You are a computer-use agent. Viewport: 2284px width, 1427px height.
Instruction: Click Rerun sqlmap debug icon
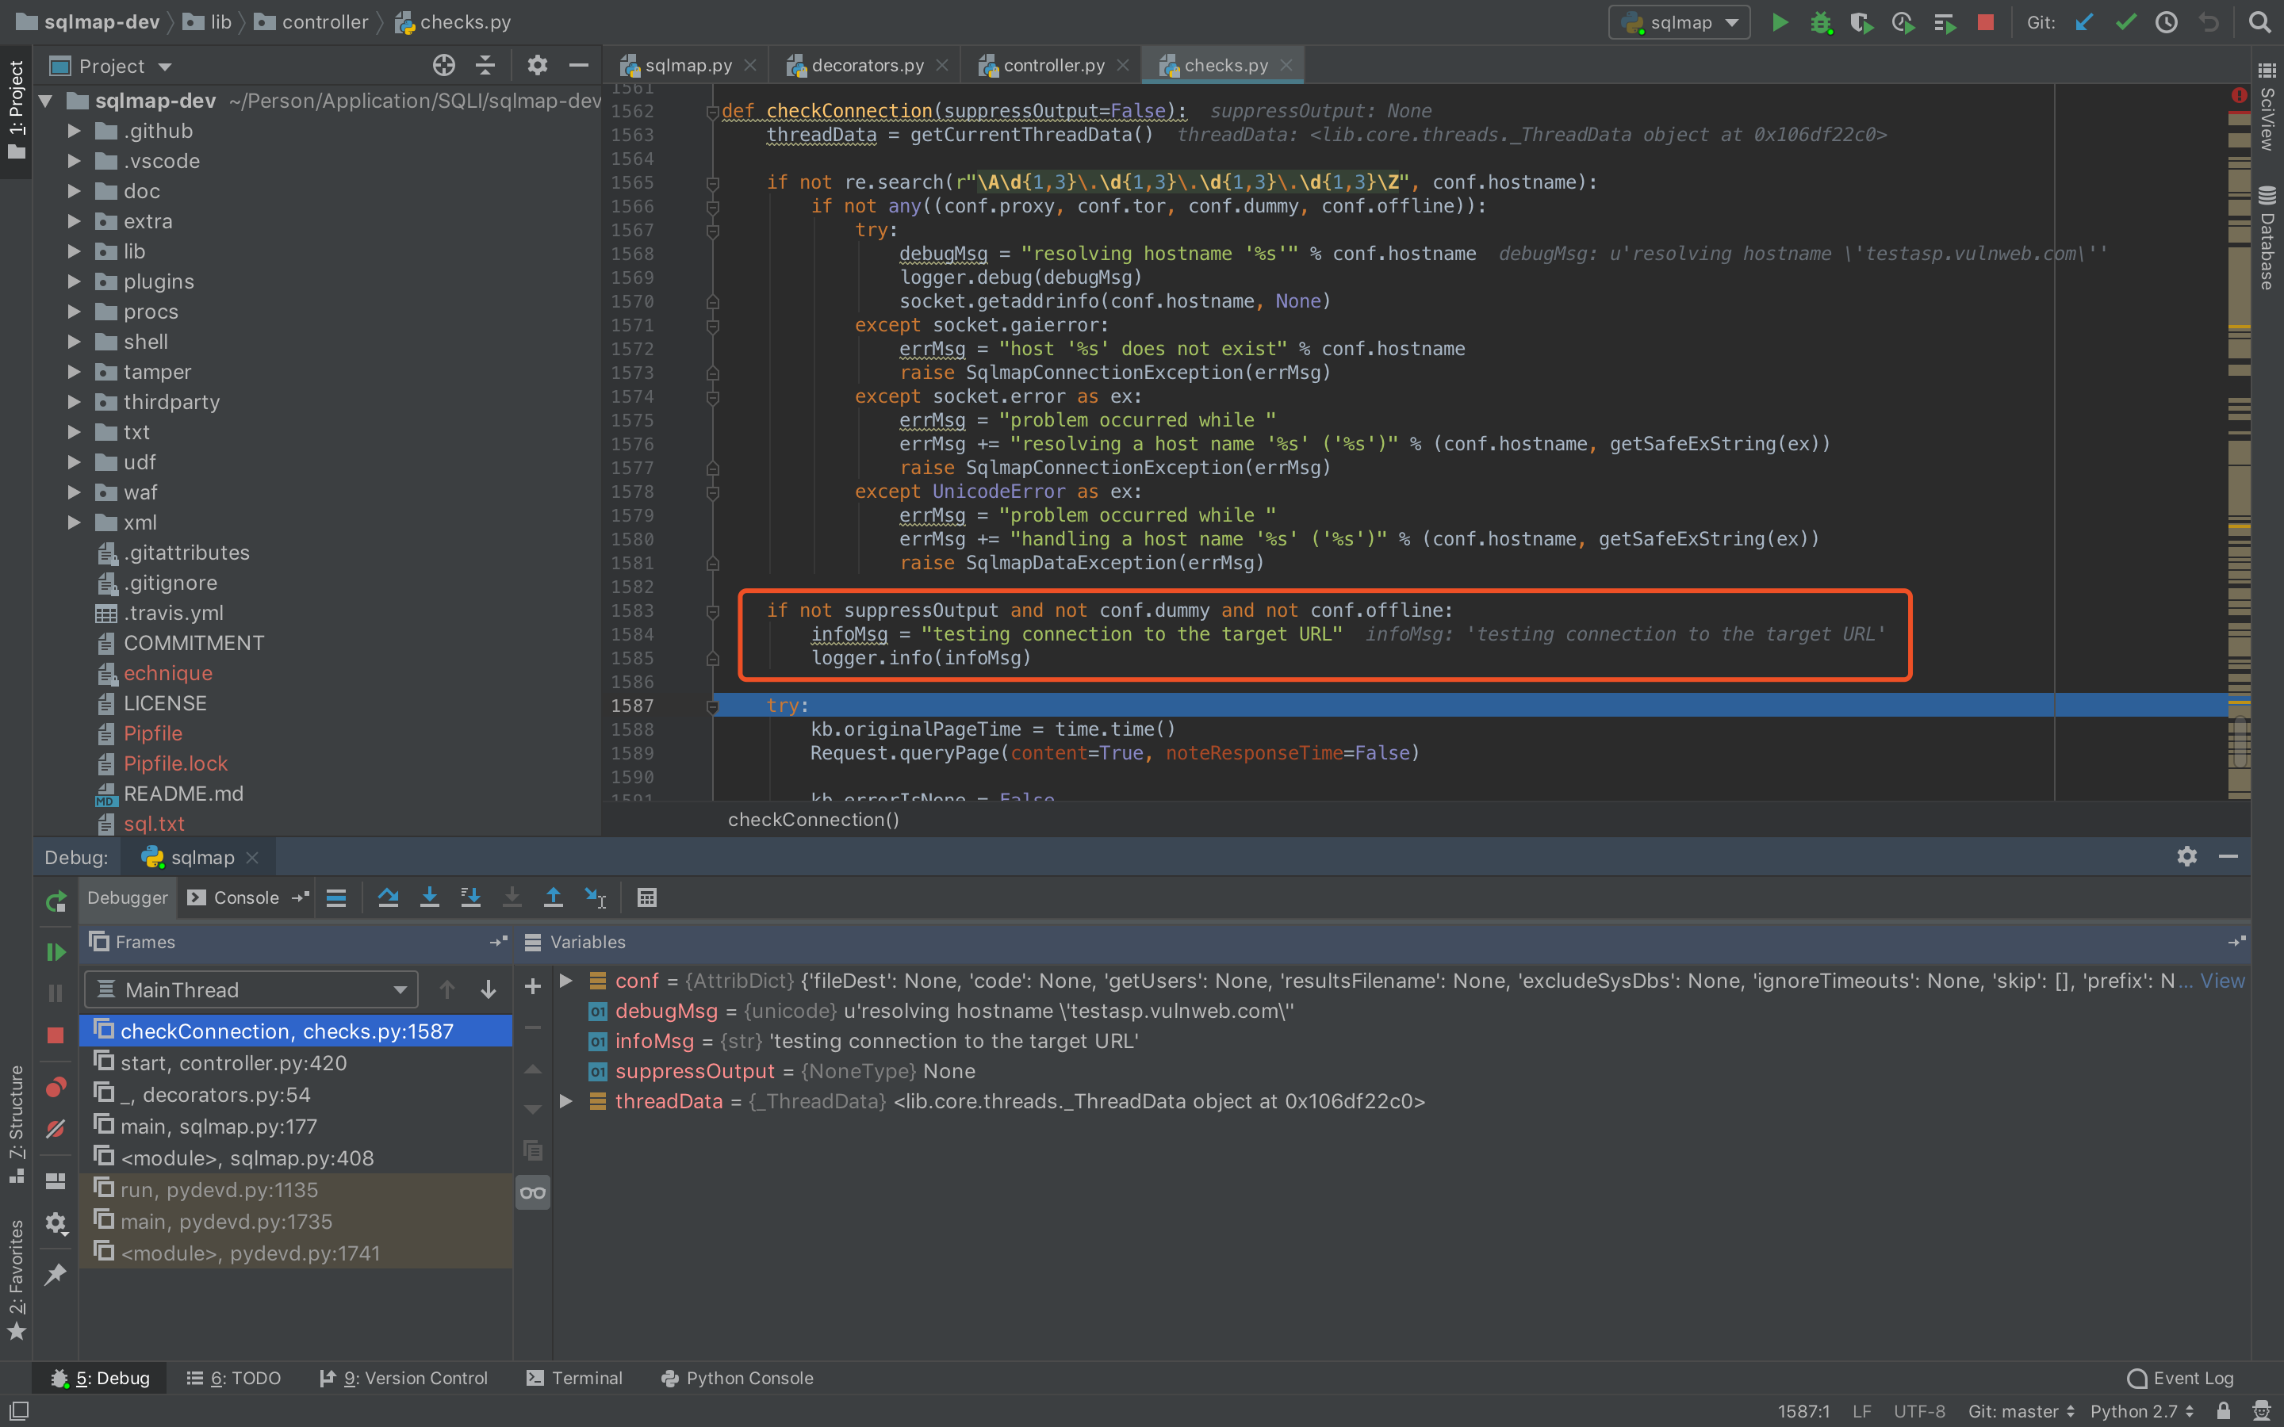[x=56, y=901]
